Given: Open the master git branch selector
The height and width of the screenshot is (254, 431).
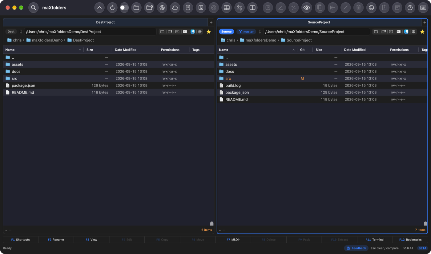Looking at the screenshot, I should [246, 32].
